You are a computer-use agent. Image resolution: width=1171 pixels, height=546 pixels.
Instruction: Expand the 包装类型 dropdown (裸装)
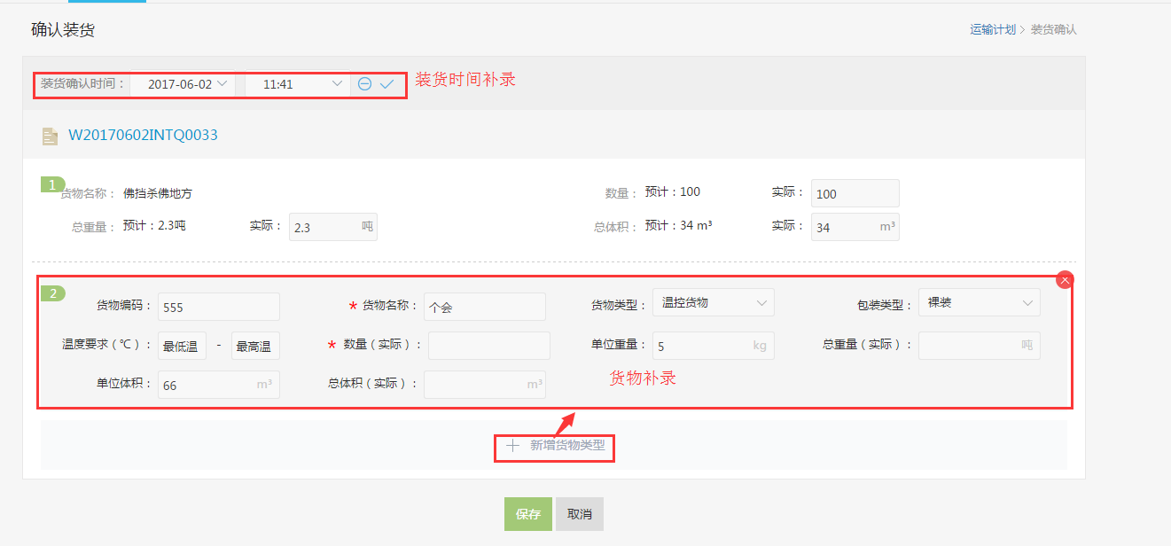979,303
